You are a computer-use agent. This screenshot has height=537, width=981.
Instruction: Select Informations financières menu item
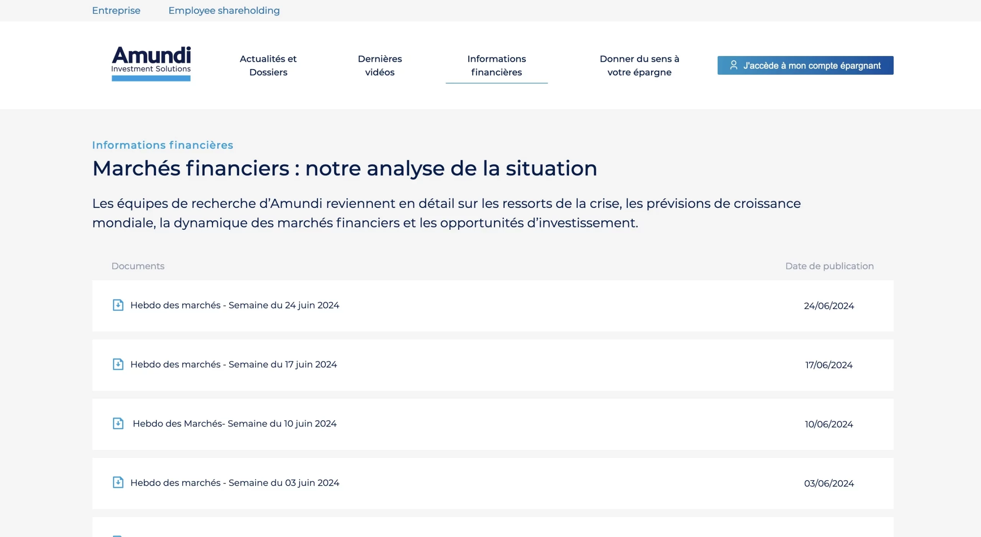click(x=497, y=66)
